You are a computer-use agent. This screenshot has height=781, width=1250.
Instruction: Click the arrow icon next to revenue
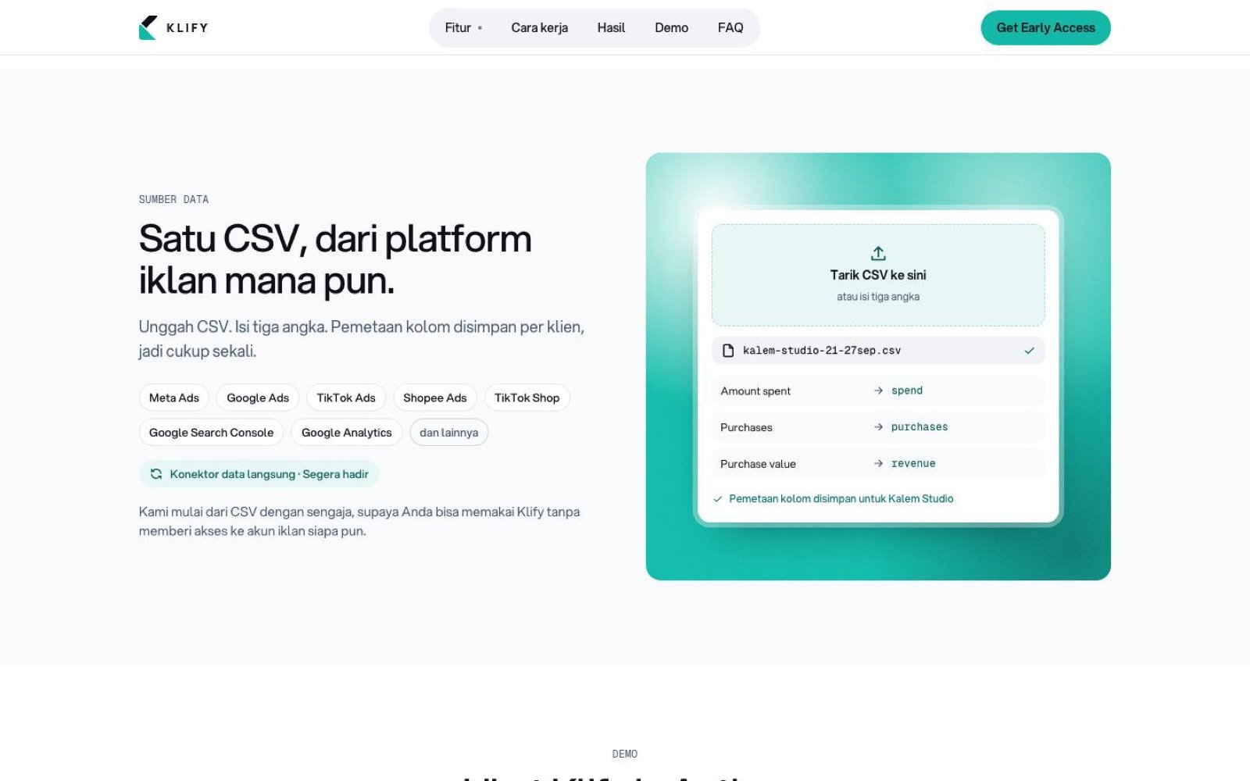(x=878, y=464)
